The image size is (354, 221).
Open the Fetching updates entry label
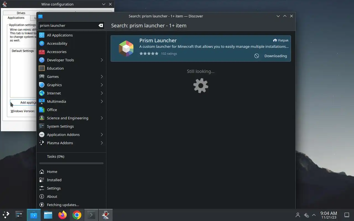(63, 205)
